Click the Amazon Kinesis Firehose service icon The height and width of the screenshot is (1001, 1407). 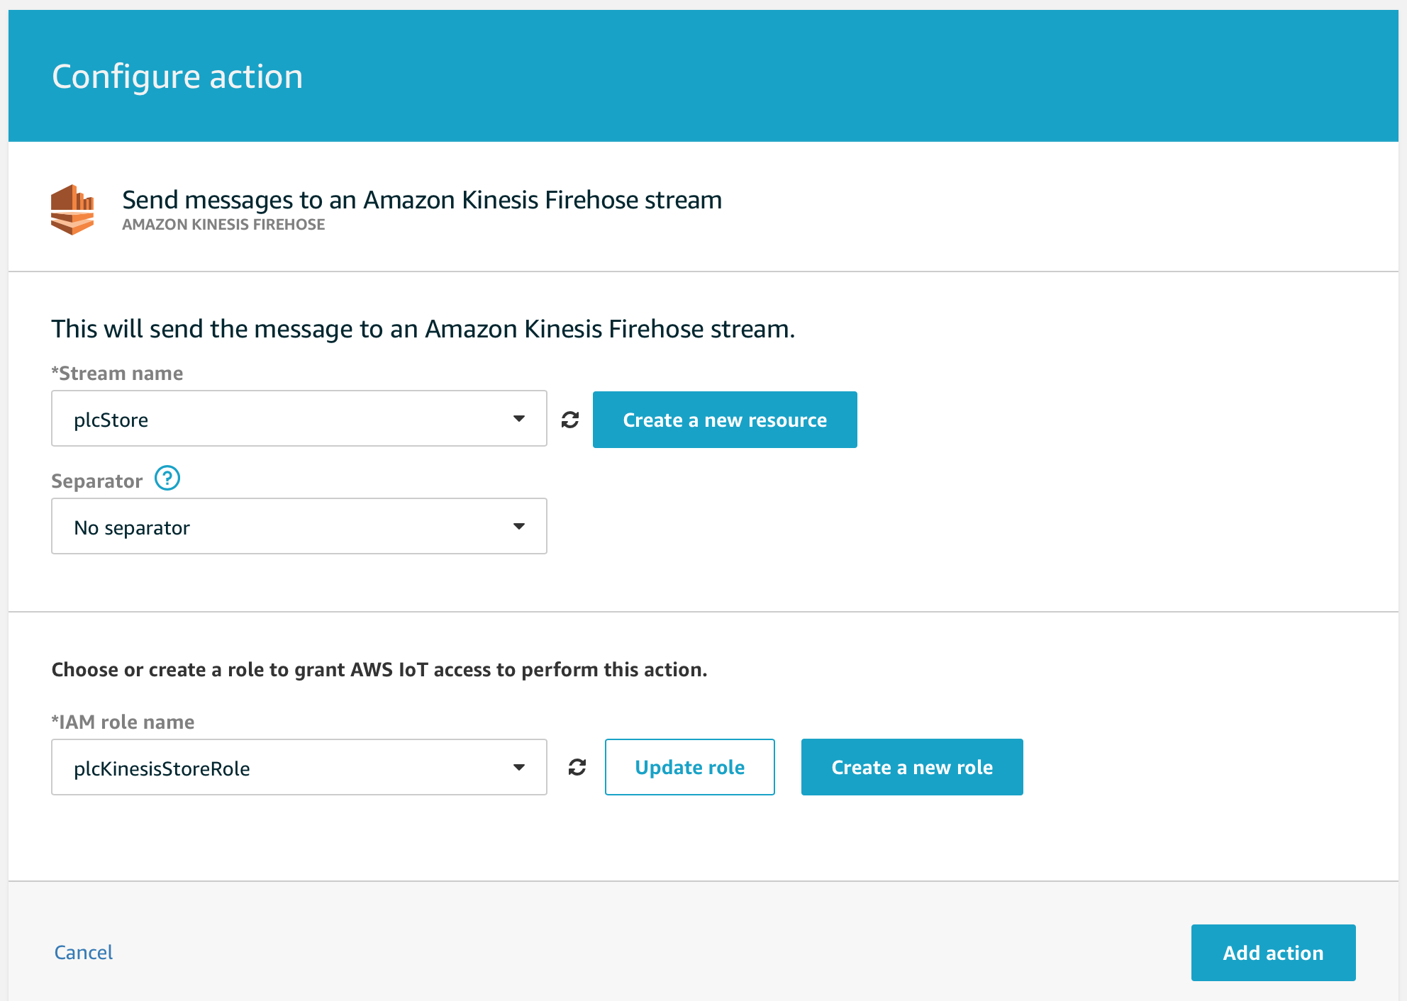72,210
